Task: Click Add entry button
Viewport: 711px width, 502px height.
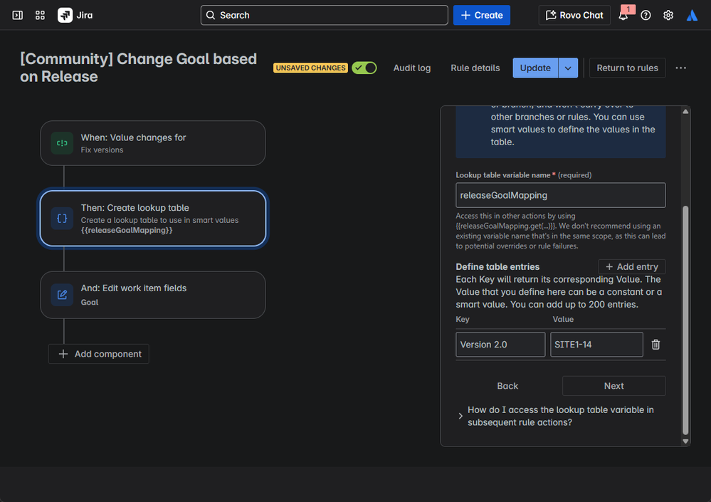Action: (x=632, y=266)
